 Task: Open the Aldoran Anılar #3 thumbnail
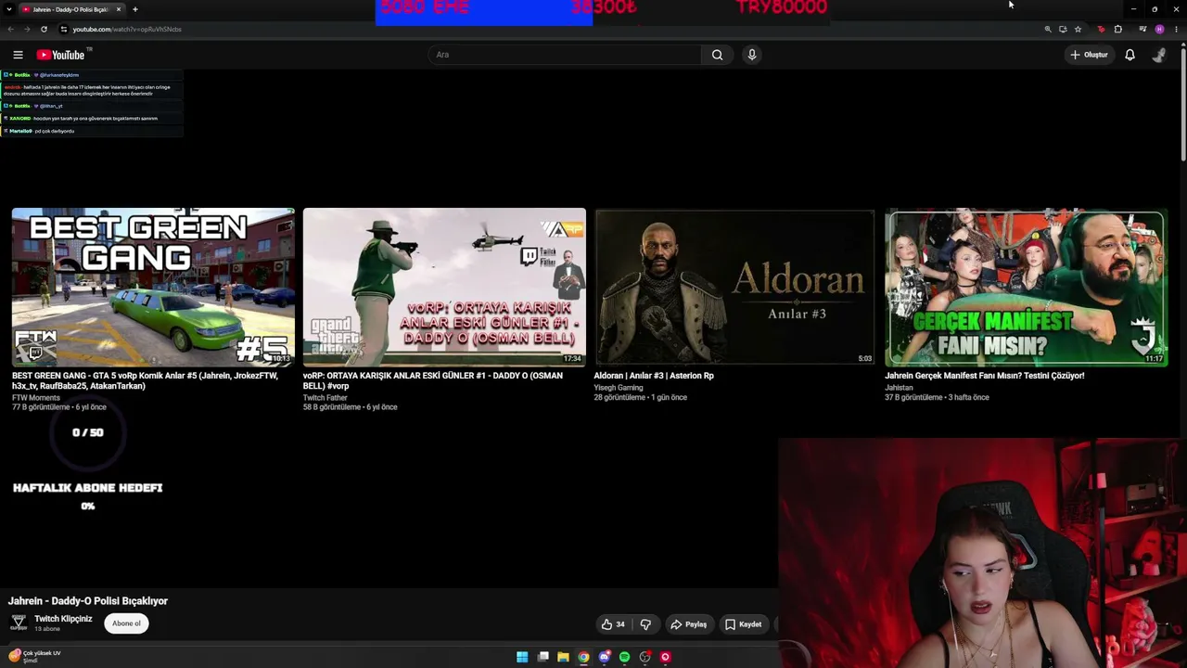(734, 288)
